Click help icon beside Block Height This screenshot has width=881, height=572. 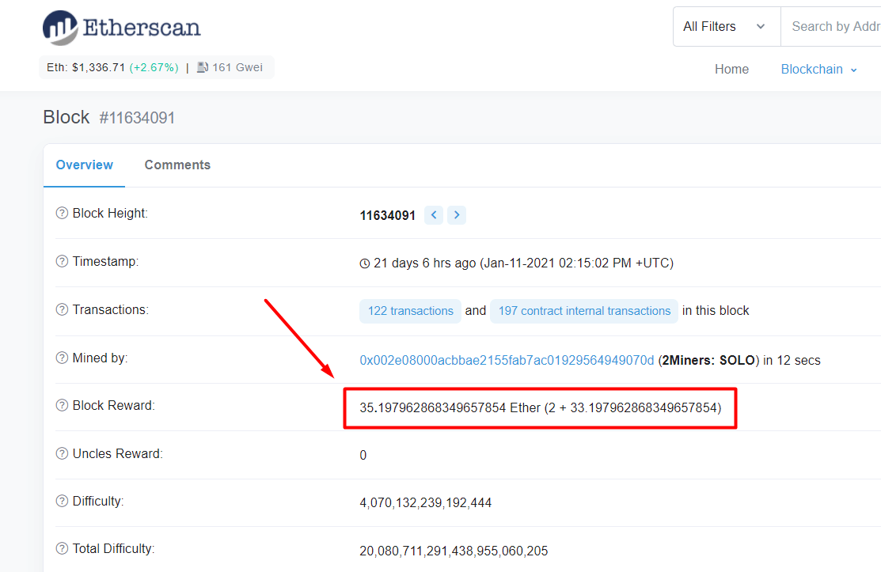(62, 214)
